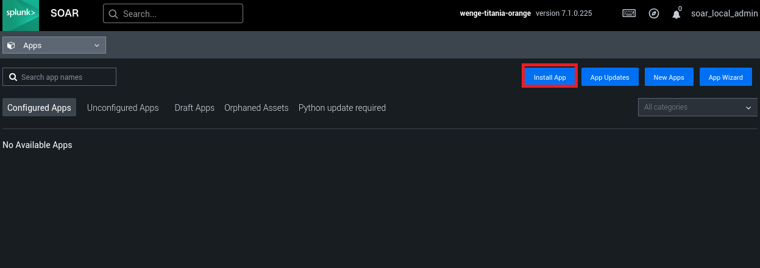Select the Configured Apps tab
760x268 pixels.
(39, 108)
